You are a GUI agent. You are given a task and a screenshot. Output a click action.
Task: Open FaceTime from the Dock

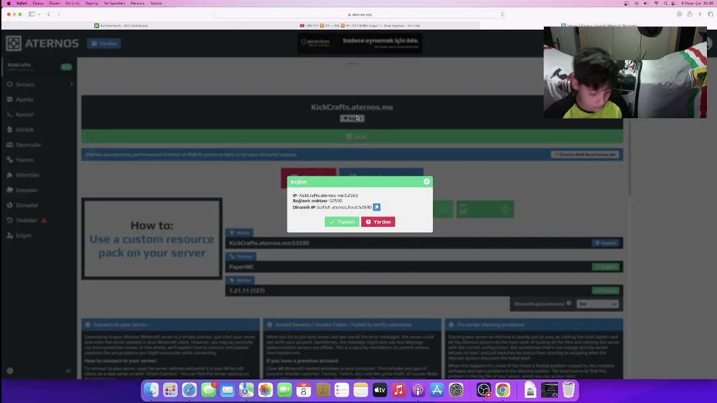pos(285,390)
